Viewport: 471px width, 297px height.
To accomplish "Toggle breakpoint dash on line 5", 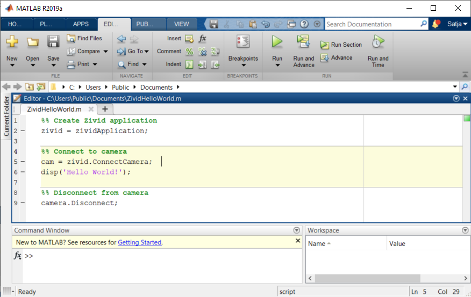I will click(x=23, y=162).
